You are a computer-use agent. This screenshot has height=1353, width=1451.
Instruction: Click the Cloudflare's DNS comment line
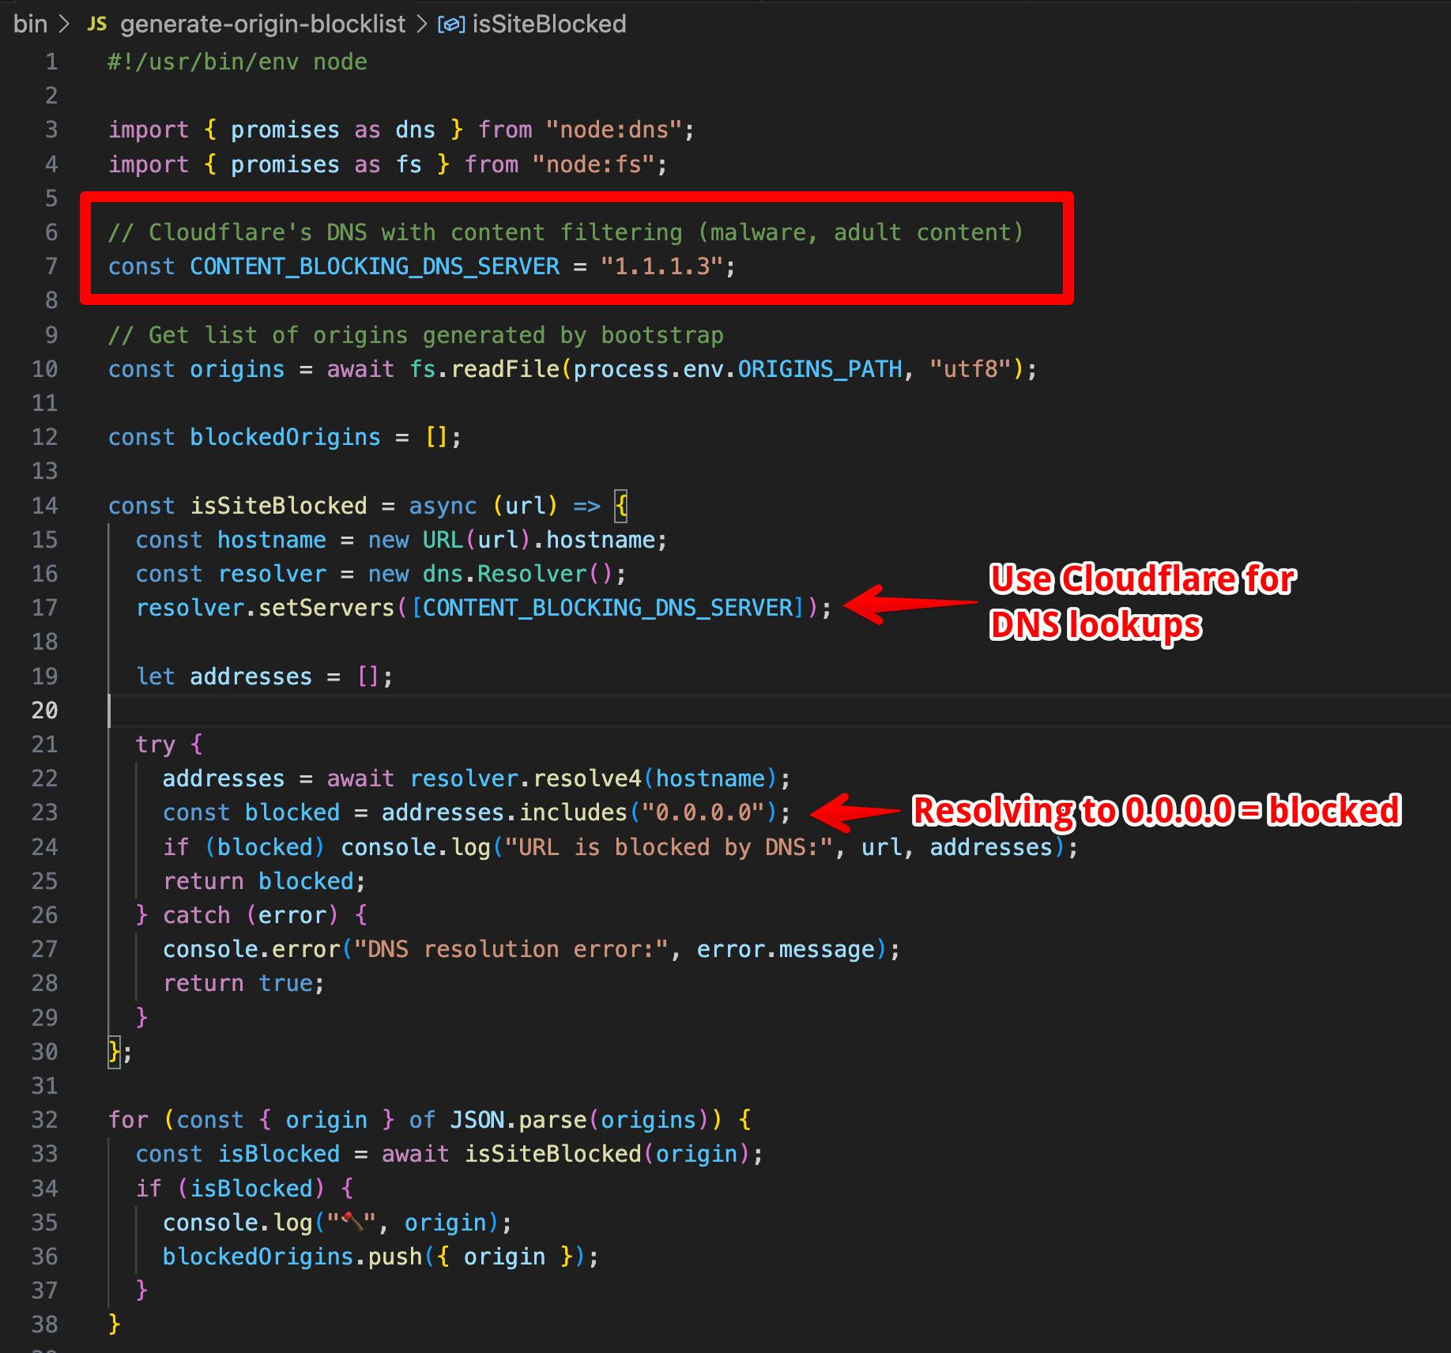click(566, 232)
